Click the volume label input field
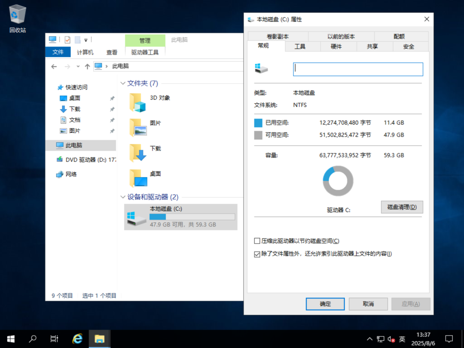The height and width of the screenshot is (348, 464). tap(358, 69)
